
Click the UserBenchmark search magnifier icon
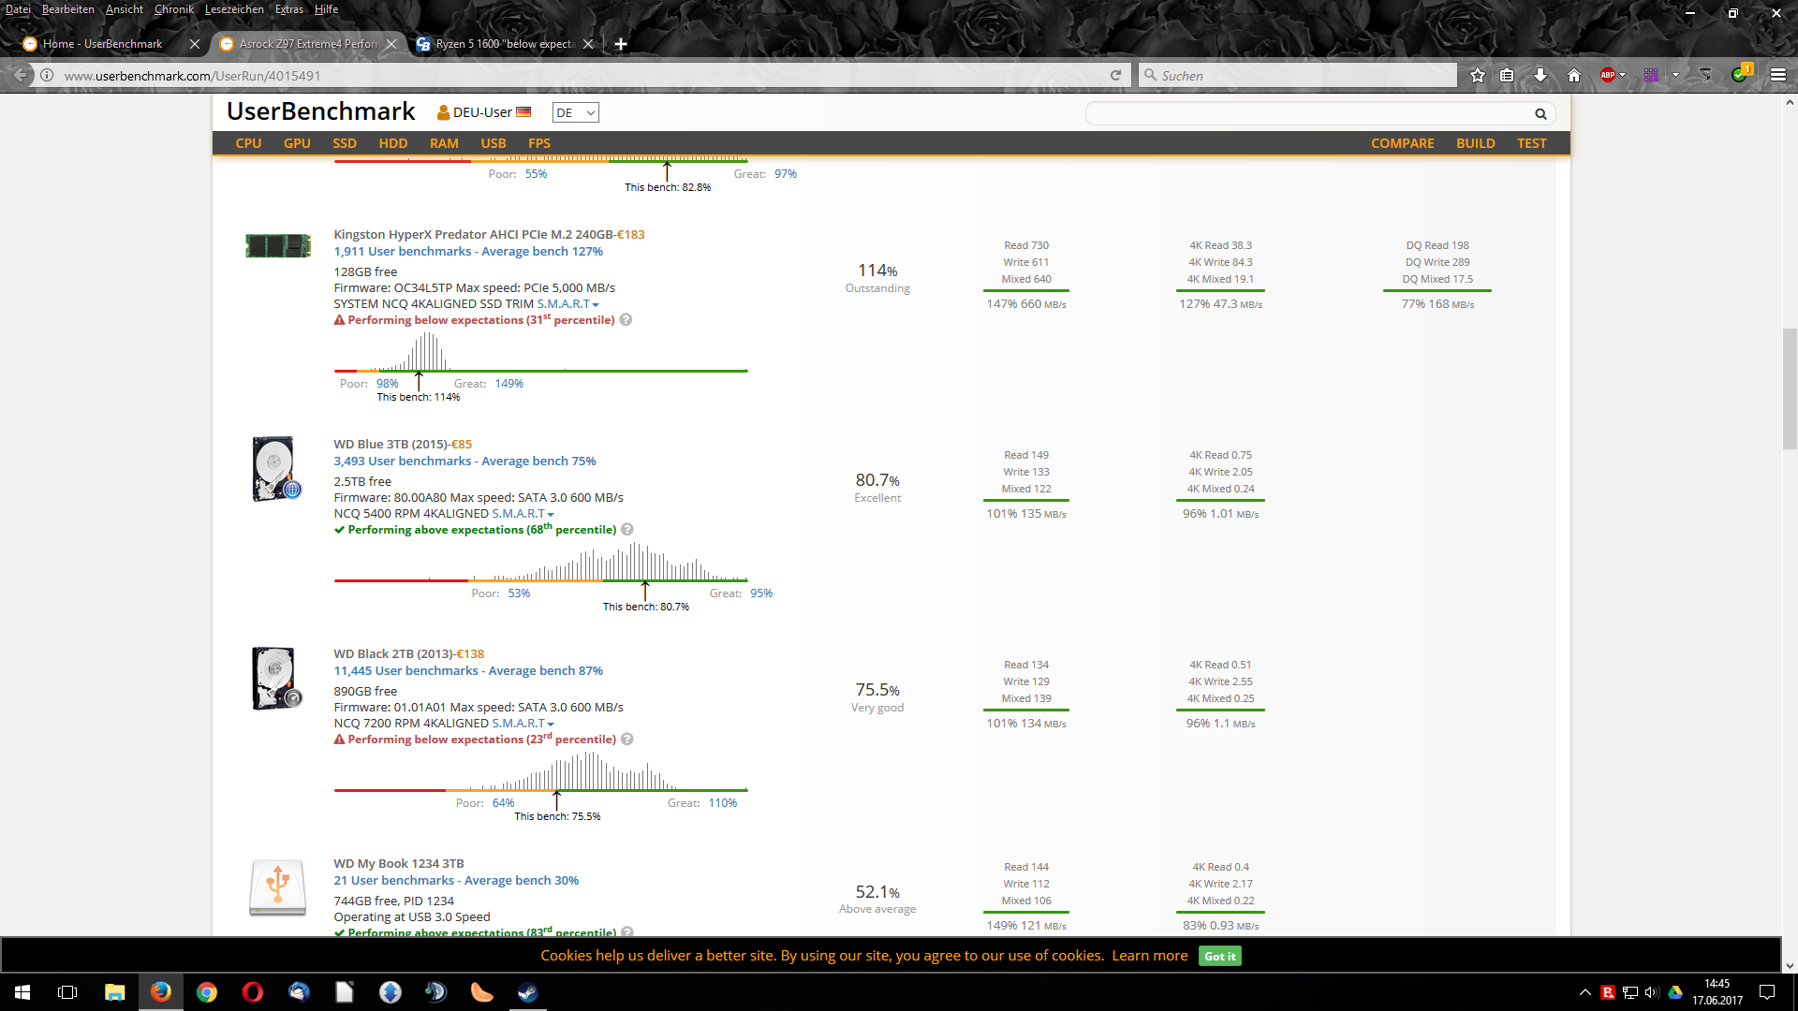point(1540,114)
